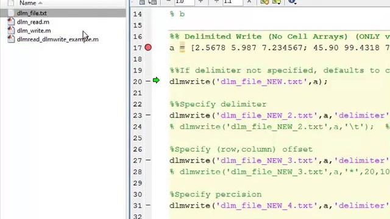Set a breakpoint on the line 31 dash

point(148,206)
